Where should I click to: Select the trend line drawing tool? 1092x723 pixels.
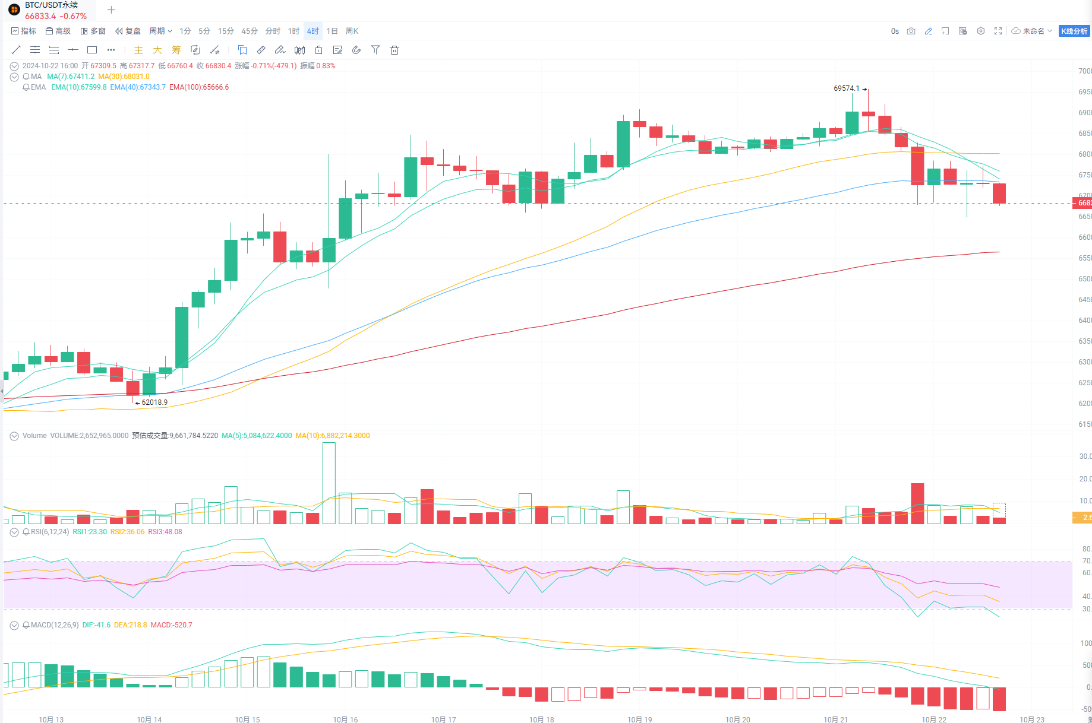point(16,50)
